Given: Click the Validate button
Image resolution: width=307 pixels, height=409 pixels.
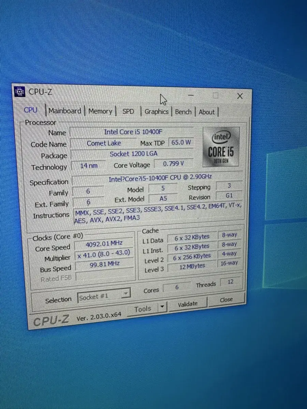Looking at the screenshot, I should click(x=188, y=304).
